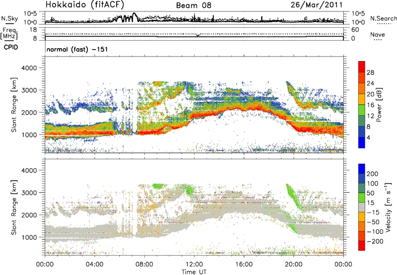Click the 'N.Search' legend label
The width and height of the screenshot is (397, 275).
[x=383, y=18]
